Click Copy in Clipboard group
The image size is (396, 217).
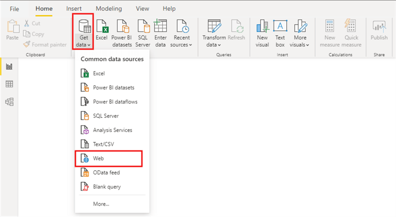click(x=33, y=34)
